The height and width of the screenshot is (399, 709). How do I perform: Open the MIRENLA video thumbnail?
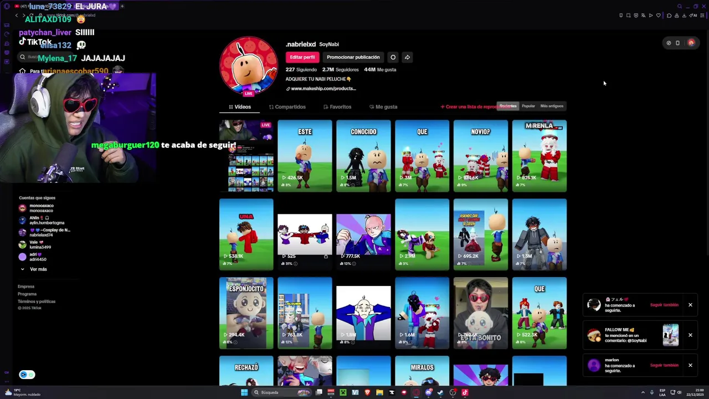click(540, 156)
